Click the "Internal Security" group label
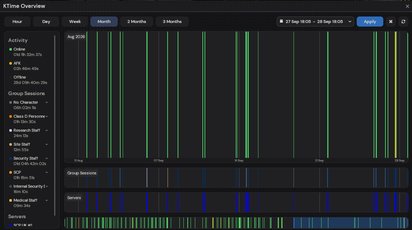 point(29,186)
